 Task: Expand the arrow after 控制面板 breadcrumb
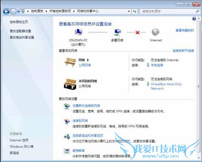[46, 11]
